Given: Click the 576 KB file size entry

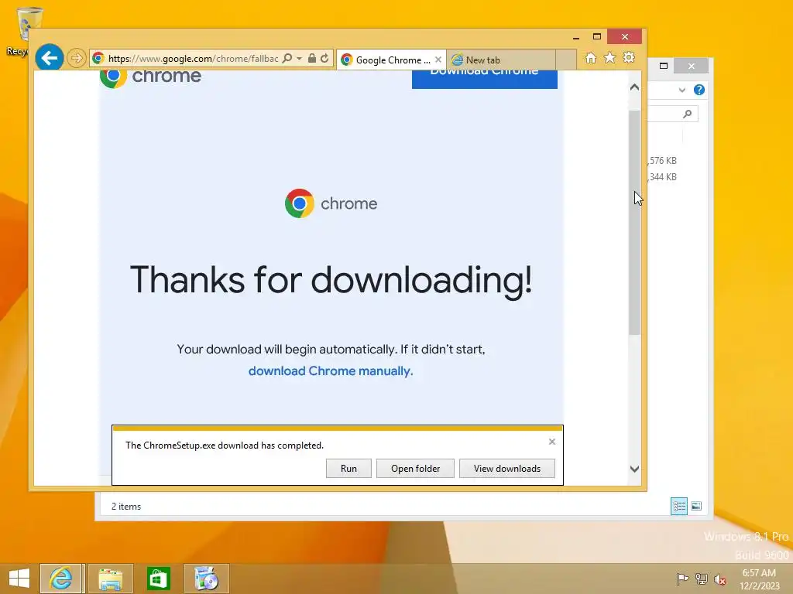Looking at the screenshot, I should [x=662, y=161].
